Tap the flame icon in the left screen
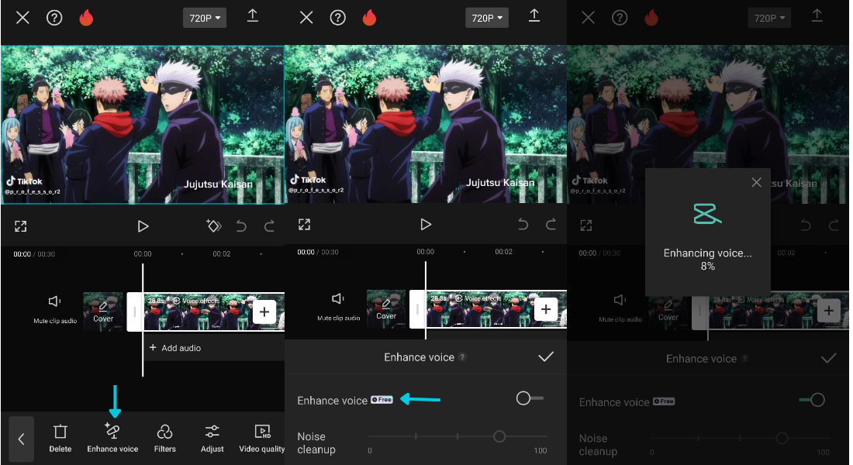This screenshot has height=465, width=853. coord(86,17)
